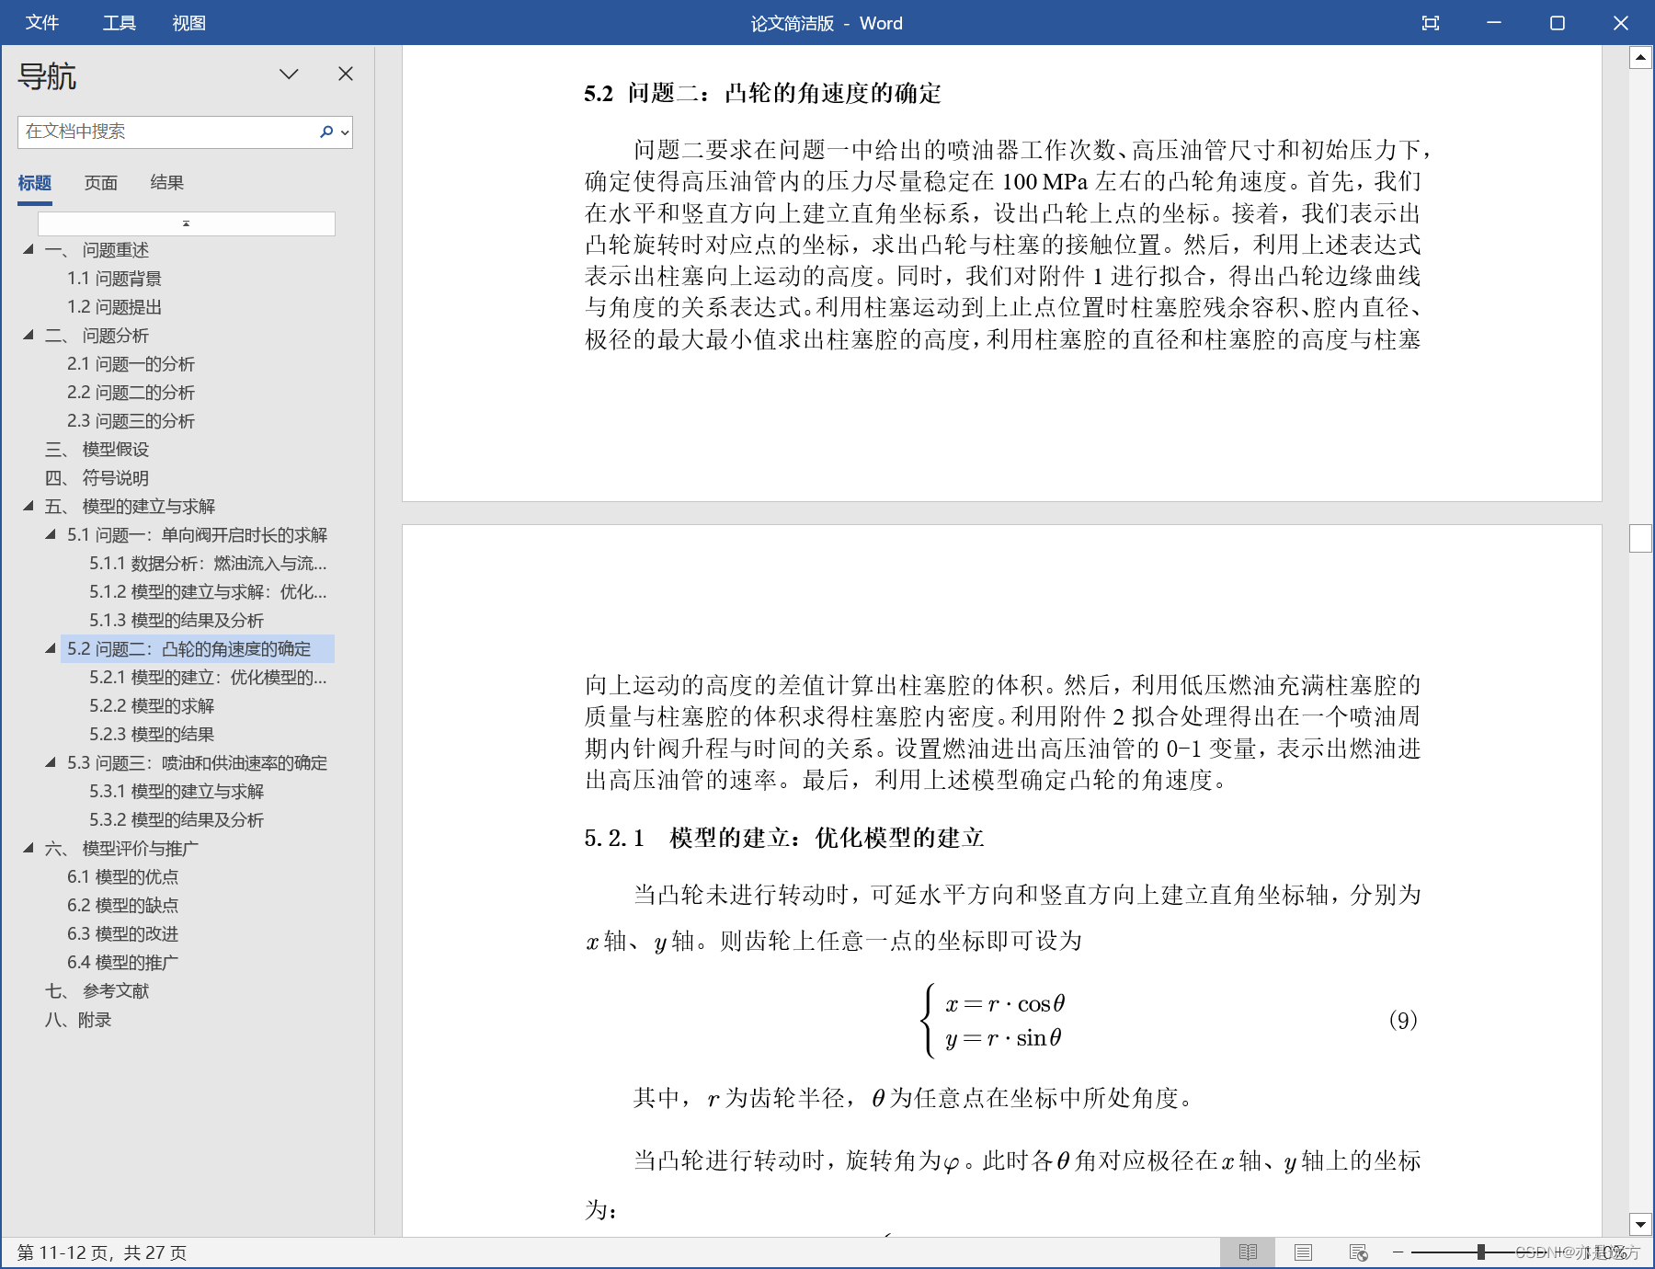Viewport: 1655px width, 1269px height.
Task: Go to 1.1 问题背景 heading
Action: 114,279
